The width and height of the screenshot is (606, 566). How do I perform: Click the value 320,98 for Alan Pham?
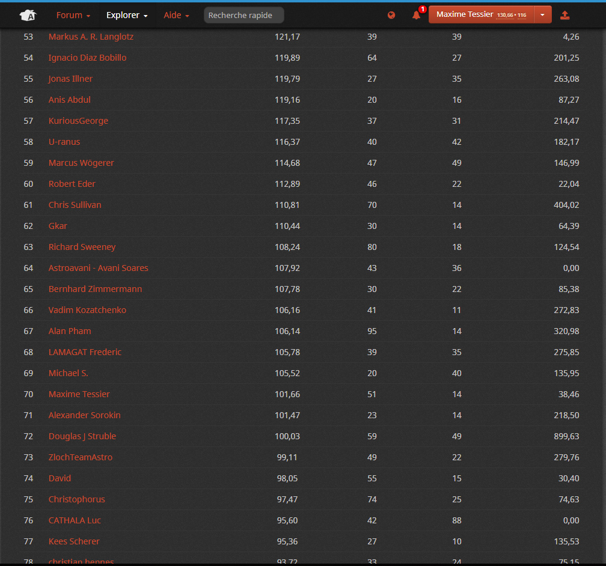point(566,331)
